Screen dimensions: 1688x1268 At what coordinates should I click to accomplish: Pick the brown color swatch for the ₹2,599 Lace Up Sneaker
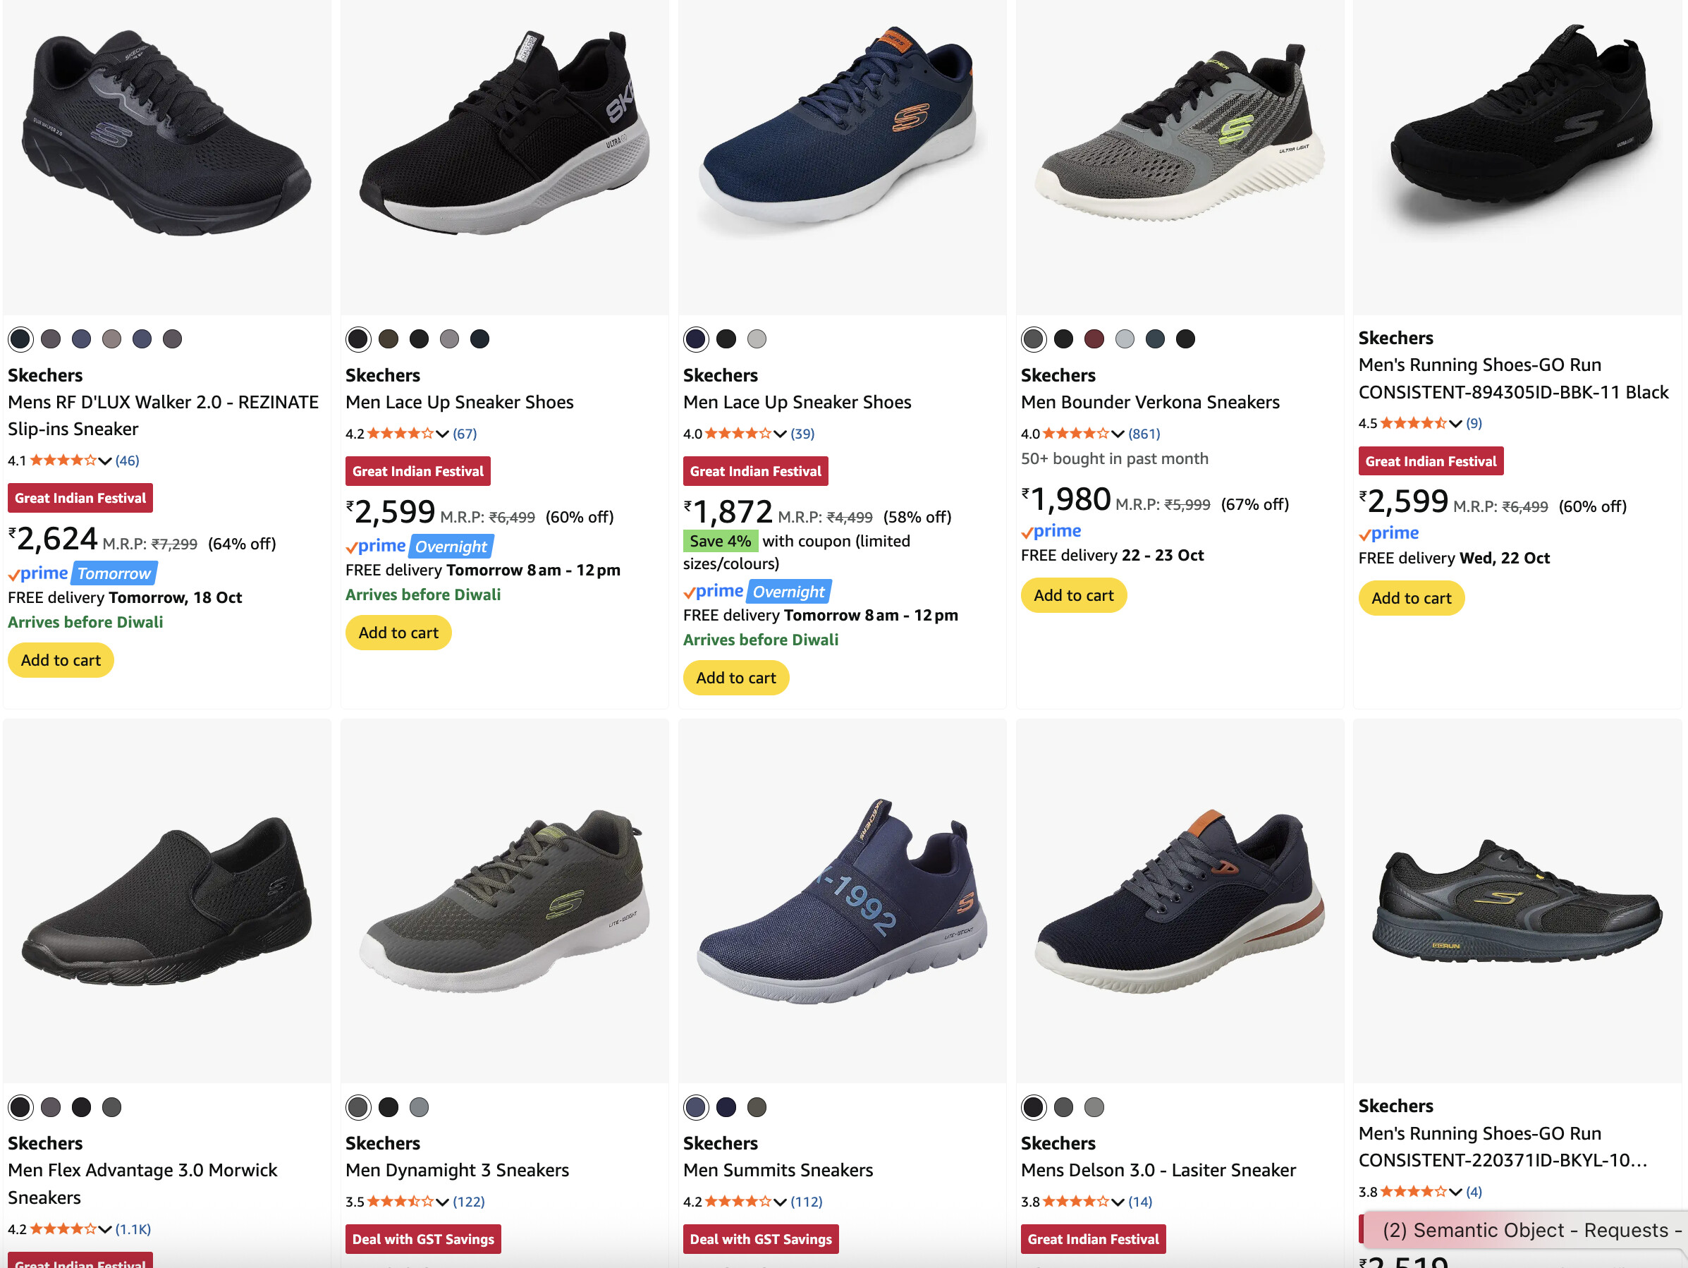(389, 339)
